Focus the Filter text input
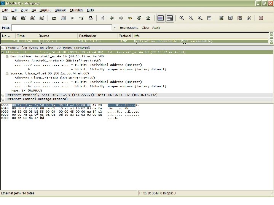 62,28
